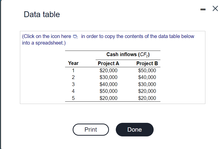
Task: Click the Year column header
Action: 73,63
